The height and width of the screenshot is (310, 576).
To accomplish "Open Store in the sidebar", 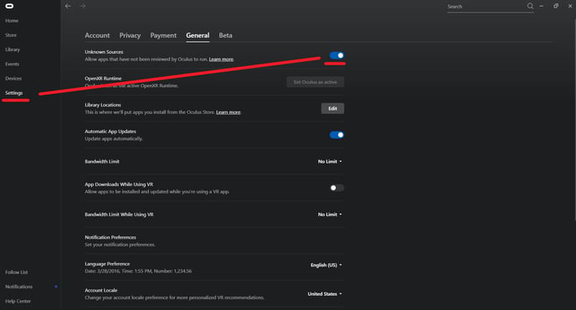I will pyautogui.click(x=11, y=35).
